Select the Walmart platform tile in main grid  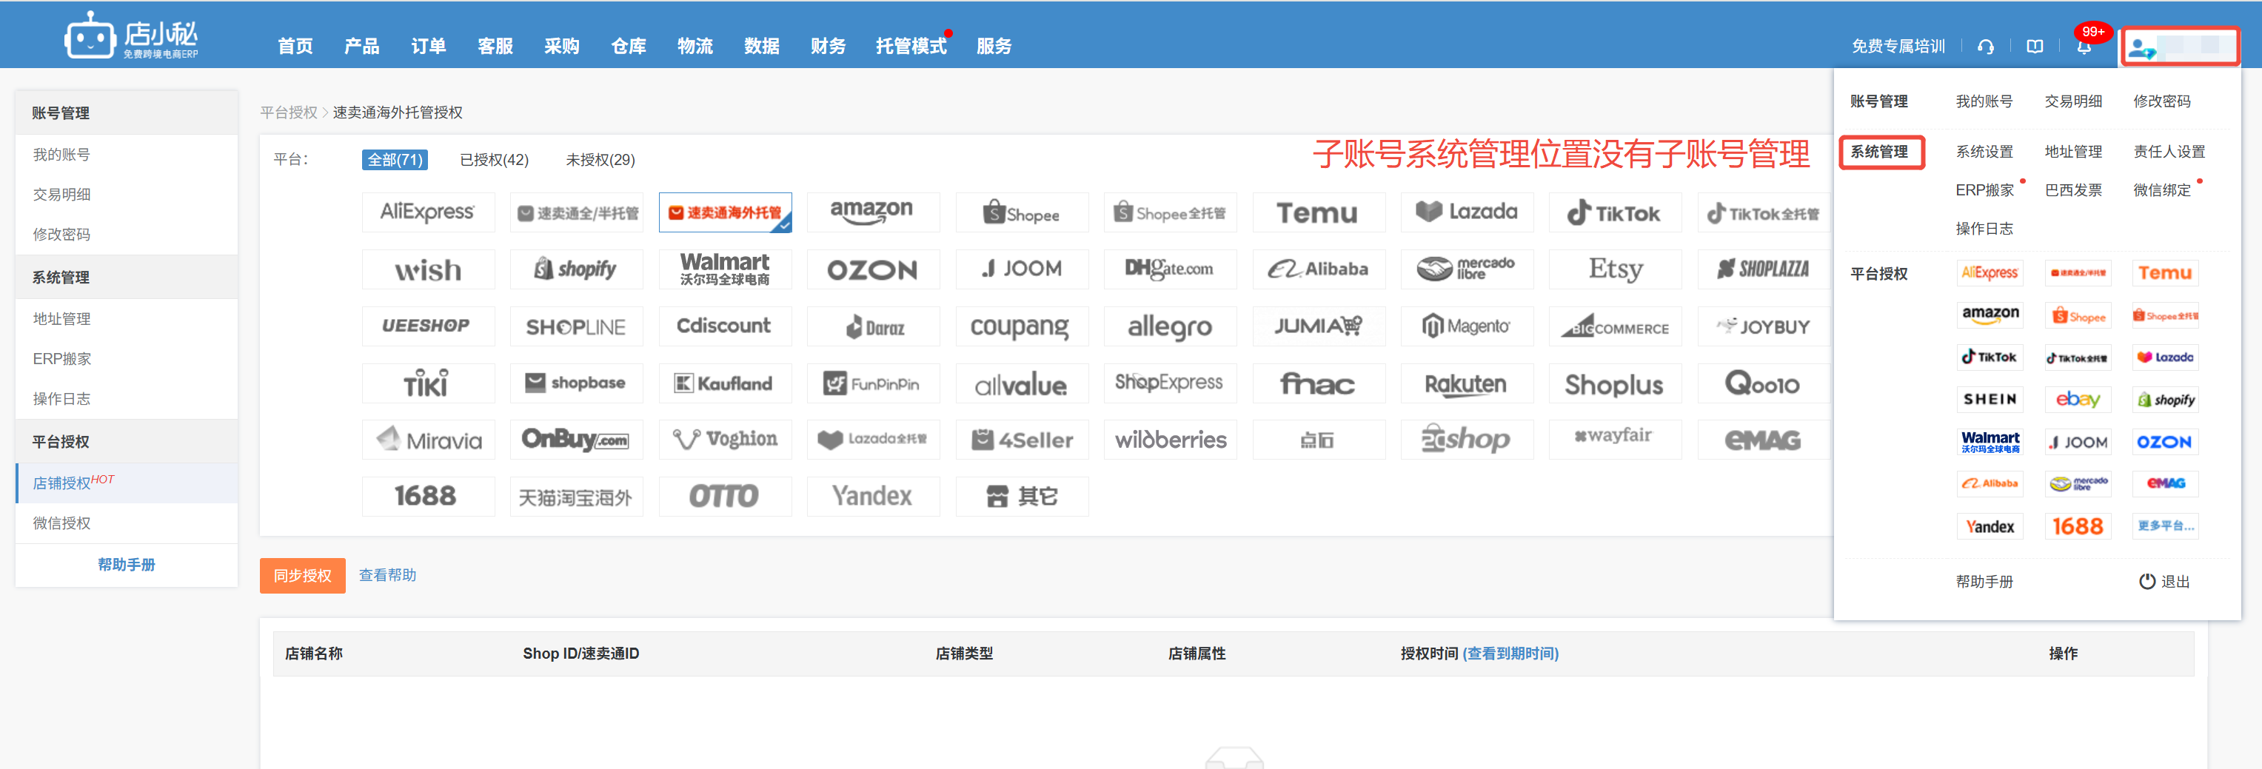tap(724, 269)
